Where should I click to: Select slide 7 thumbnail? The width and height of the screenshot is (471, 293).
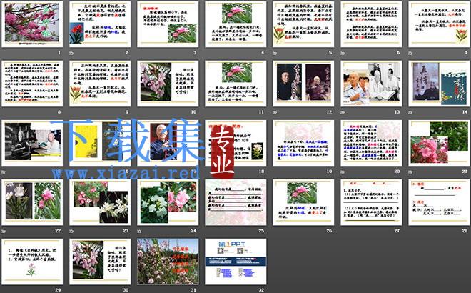[439, 24]
